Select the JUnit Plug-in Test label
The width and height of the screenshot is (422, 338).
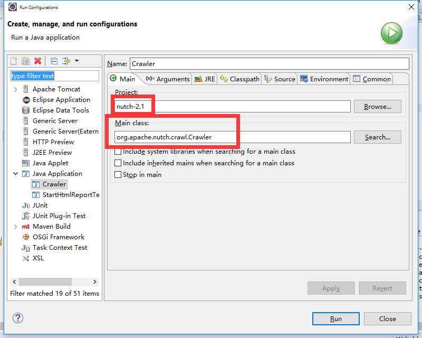59,216
